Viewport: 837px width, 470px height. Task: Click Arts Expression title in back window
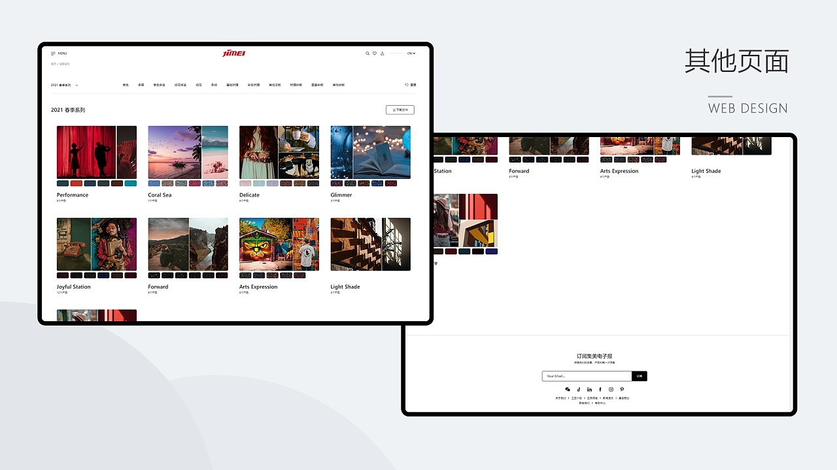[x=619, y=171]
